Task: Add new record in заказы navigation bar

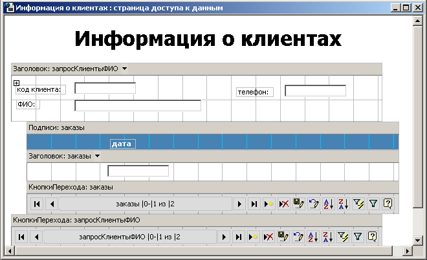Action: tap(268, 204)
